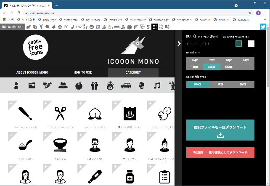Click the teal batch download button
270x186 pixels.
[x=220, y=130]
